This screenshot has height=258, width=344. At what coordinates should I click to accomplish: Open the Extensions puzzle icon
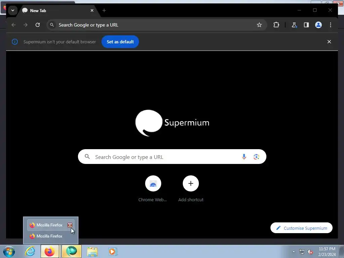[x=276, y=25]
